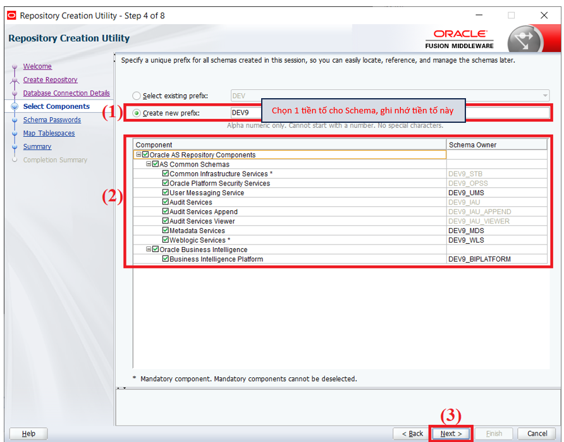Select the 'Select existing prefix' radio button

click(x=137, y=96)
